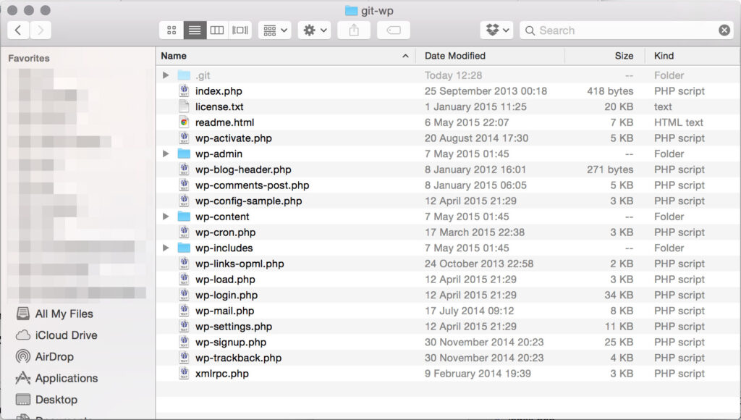Switch to Cover Flow view
This screenshot has width=741, height=420.
(x=240, y=30)
